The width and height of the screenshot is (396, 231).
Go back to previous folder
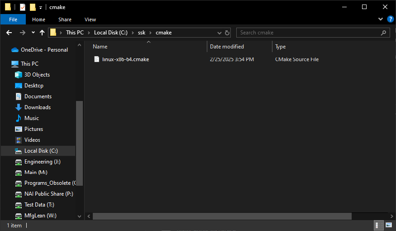[x=9, y=33]
